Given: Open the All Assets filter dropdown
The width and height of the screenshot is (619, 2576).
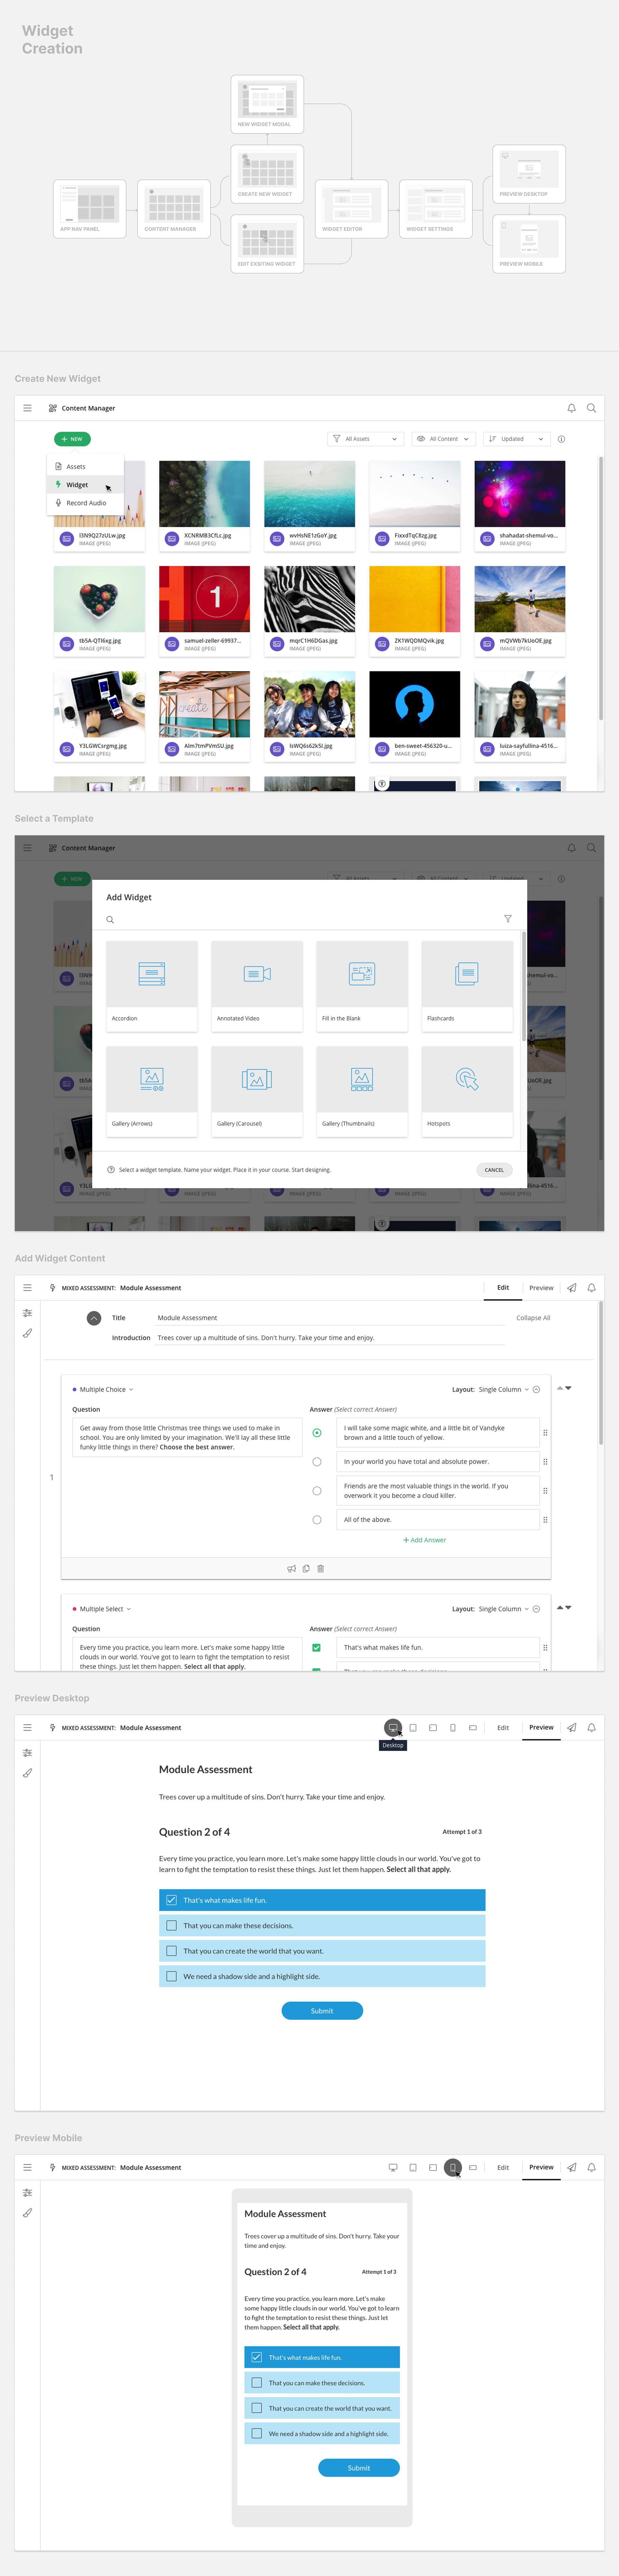Looking at the screenshot, I should [366, 439].
